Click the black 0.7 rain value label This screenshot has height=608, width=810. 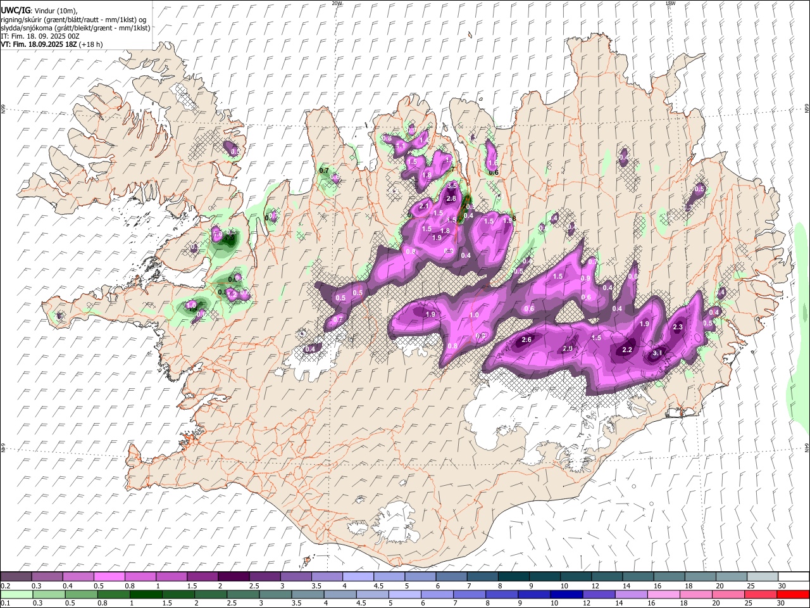point(324,170)
